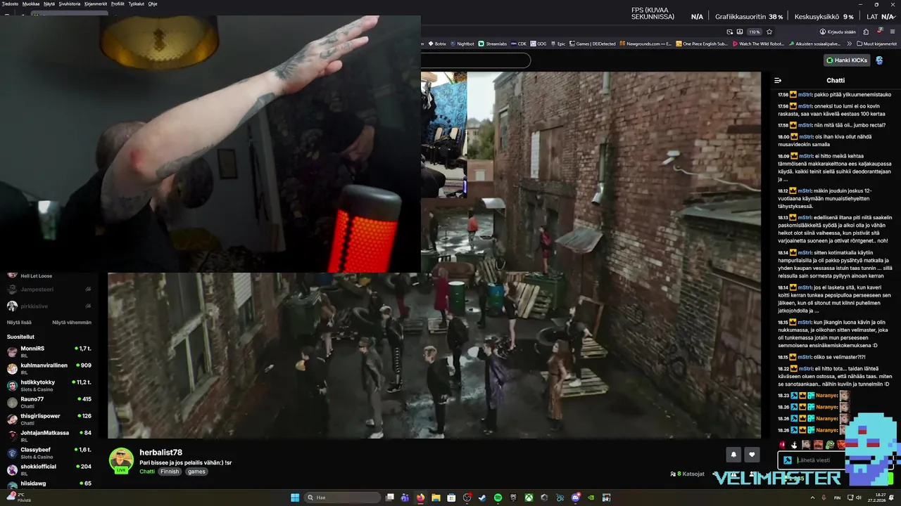The width and height of the screenshot is (901, 506).
Task: Open JohtajanMatkassa recommended channel
Action: 49,436
